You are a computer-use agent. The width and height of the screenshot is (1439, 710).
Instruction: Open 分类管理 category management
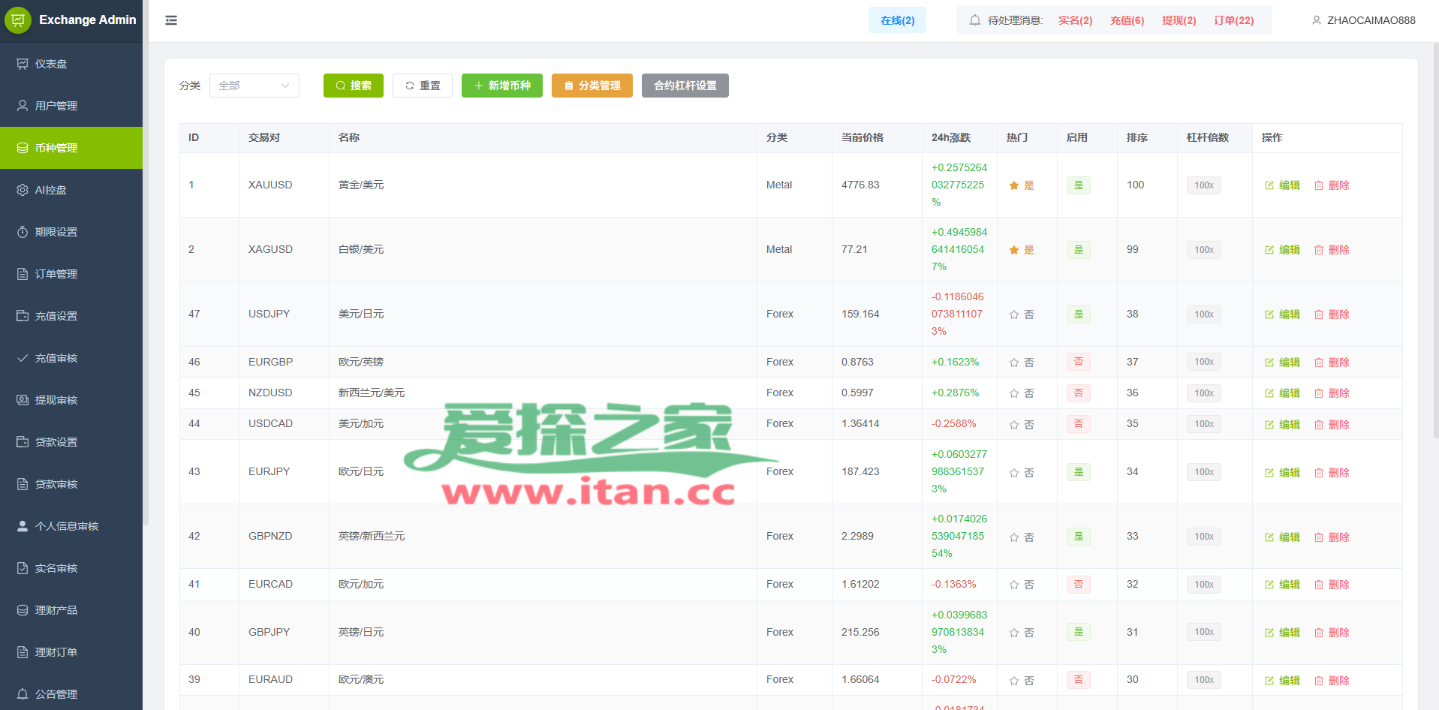click(592, 86)
